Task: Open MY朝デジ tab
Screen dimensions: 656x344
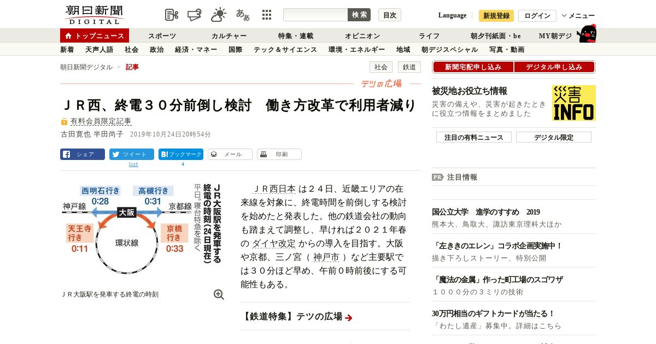Action: [555, 35]
